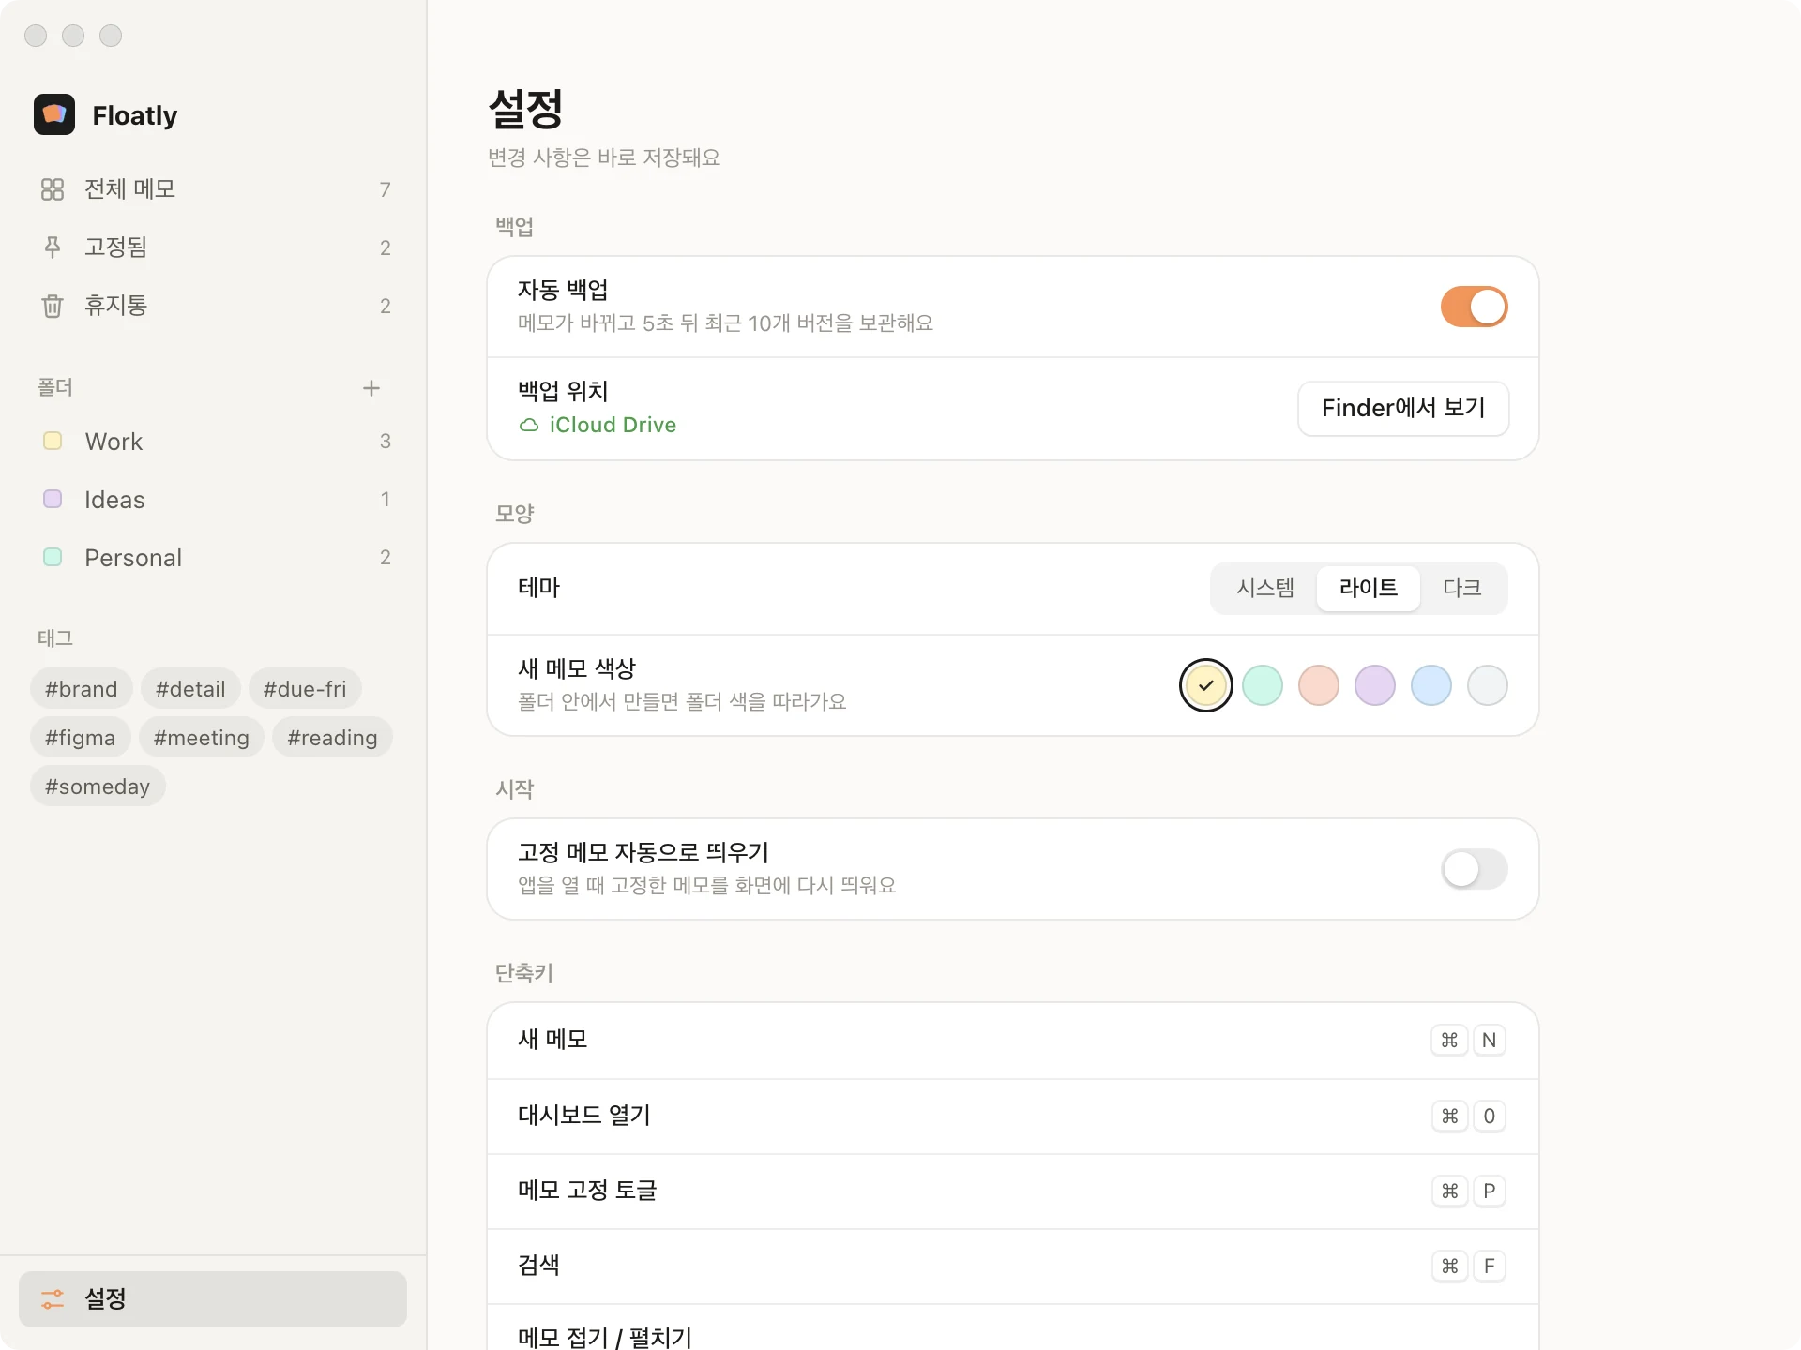Click the Floatly app logo icon
Image resolution: width=1801 pixels, height=1350 pixels.
click(54, 114)
